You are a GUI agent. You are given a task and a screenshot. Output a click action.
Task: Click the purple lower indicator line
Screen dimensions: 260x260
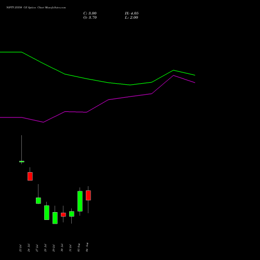click(97, 106)
